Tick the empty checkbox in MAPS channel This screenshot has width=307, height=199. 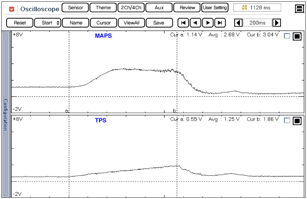(x=287, y=36)
